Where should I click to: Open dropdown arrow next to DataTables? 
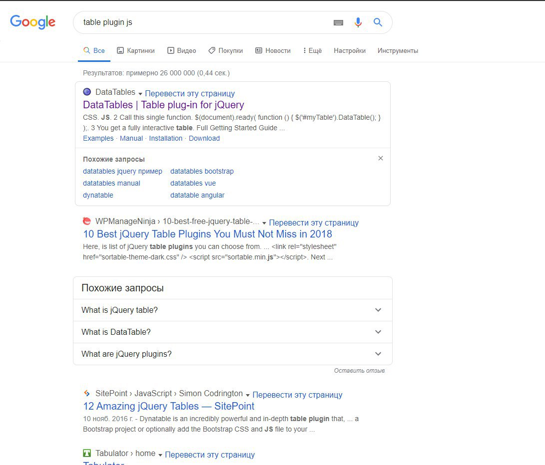tap(140, 94)
